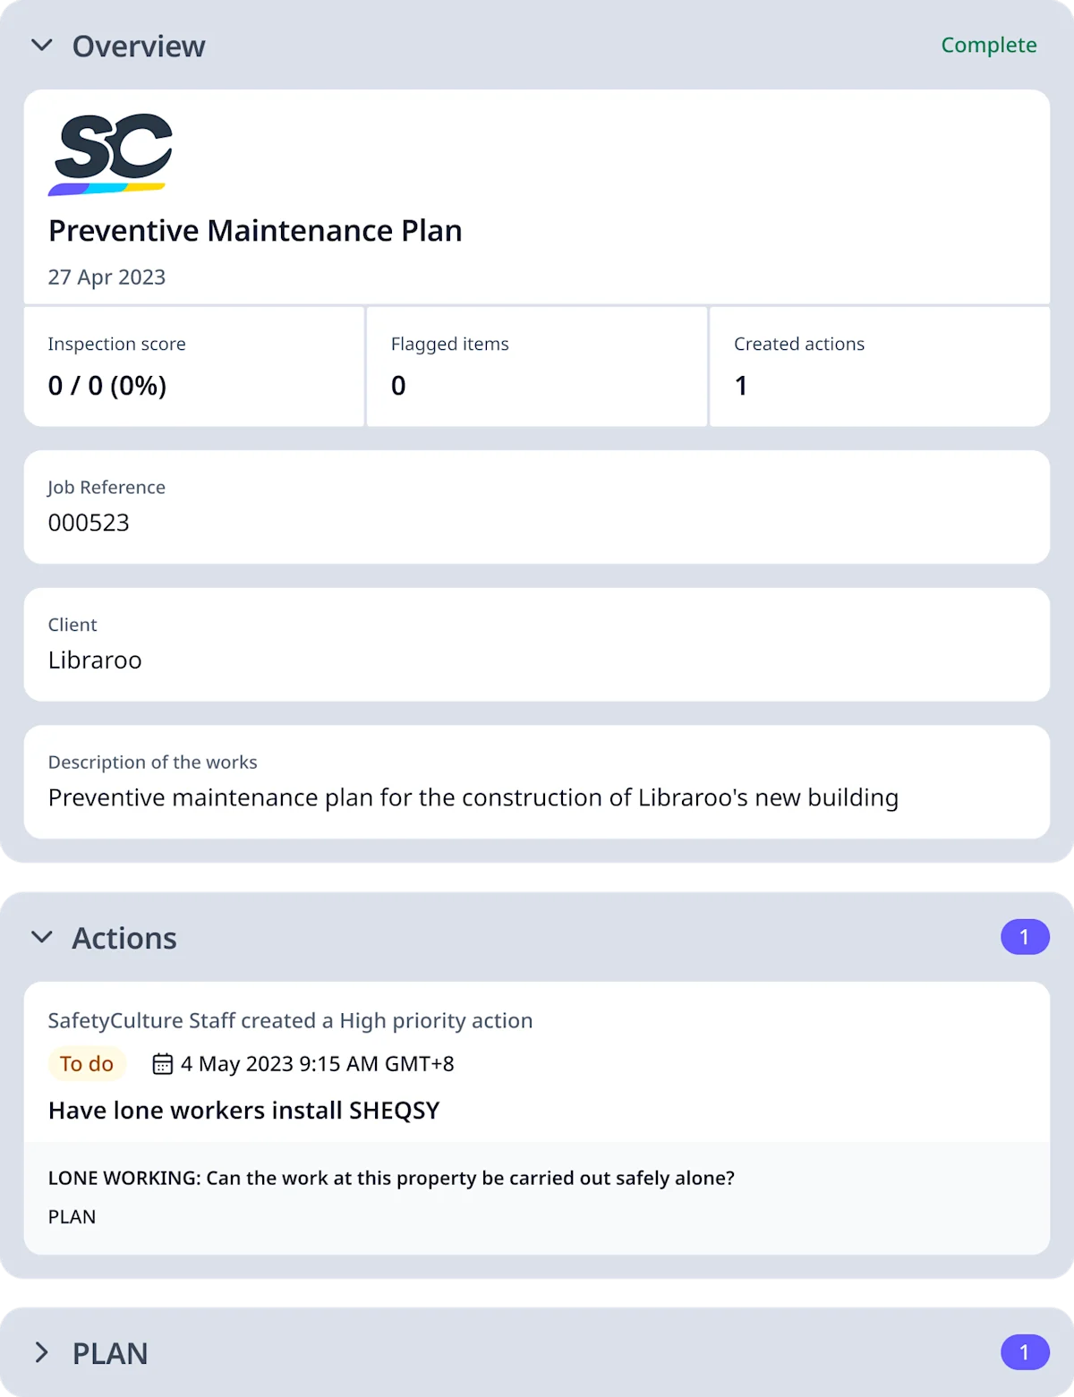Click the SafetyCulture SC logo

click(110, 154)
